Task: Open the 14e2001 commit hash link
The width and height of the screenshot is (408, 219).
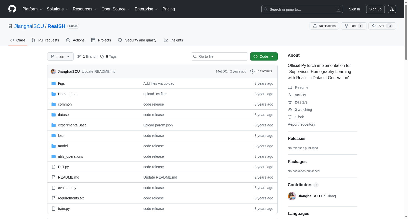Action: pyautogui.click(x=222, y=71)
